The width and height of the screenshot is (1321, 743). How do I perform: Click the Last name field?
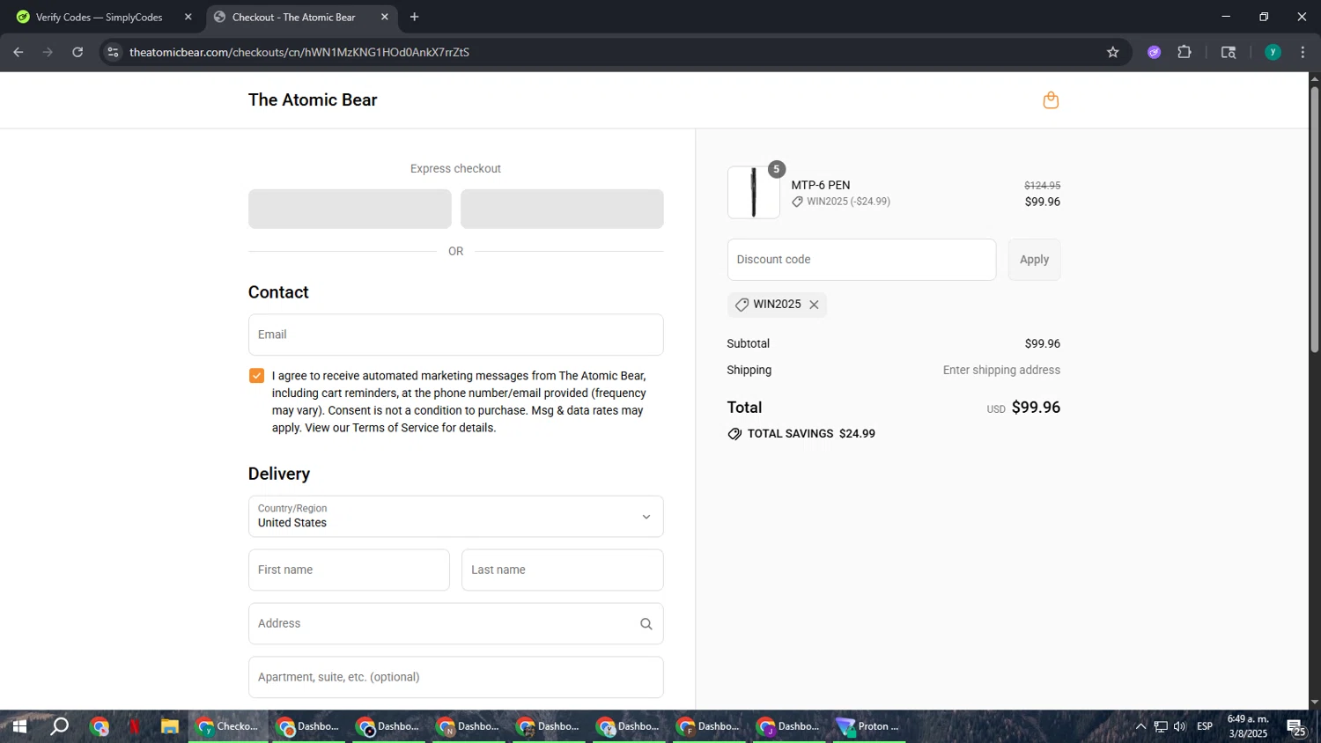point(562,570)
